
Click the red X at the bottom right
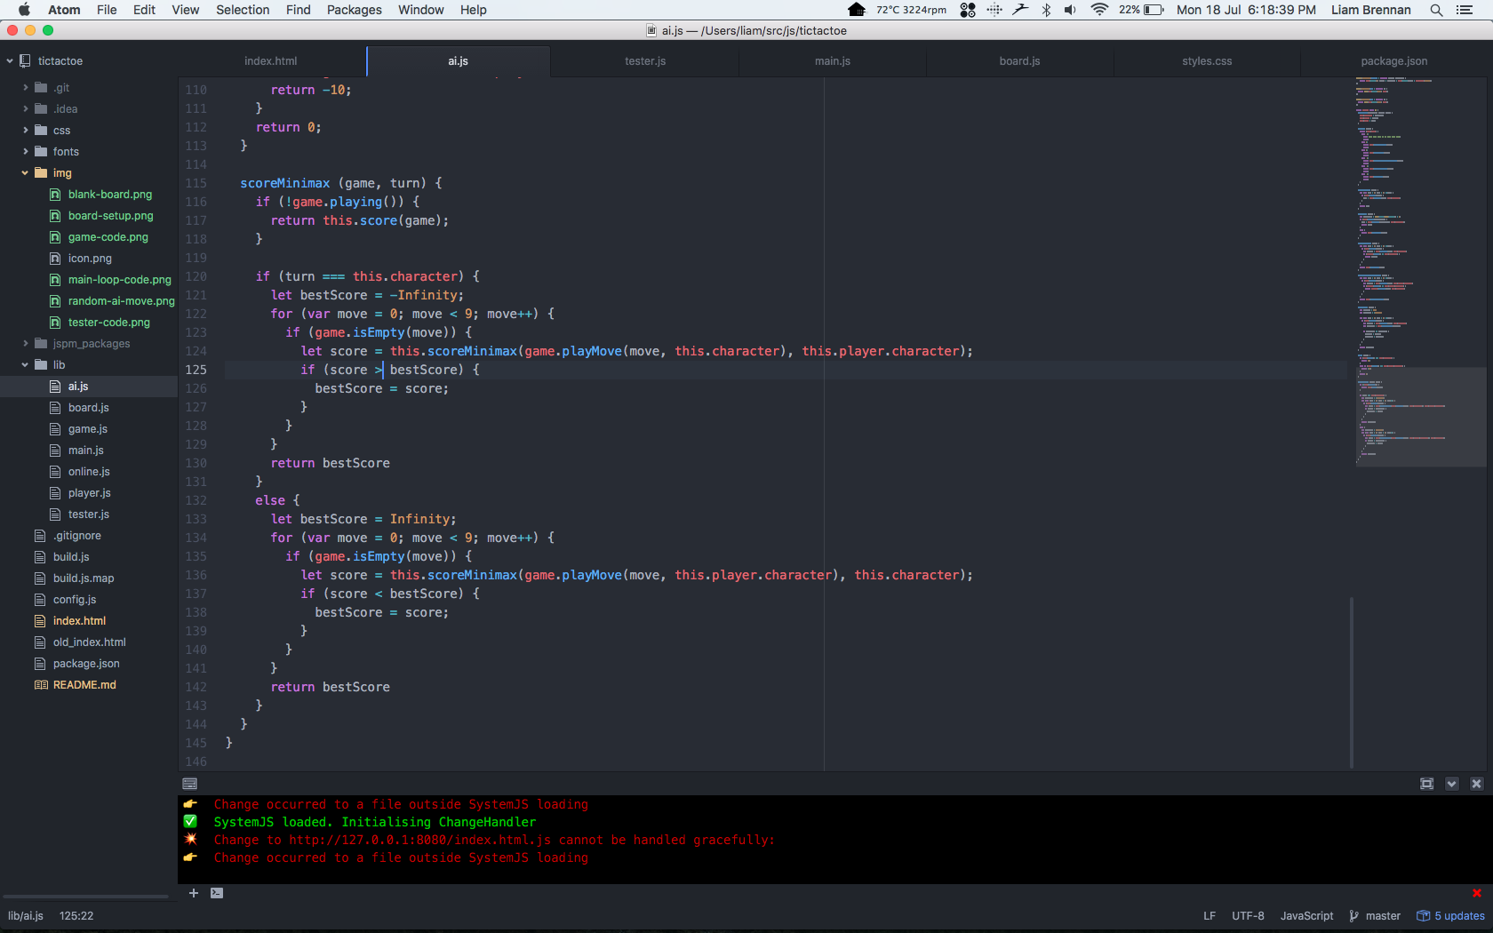click(x=1476, y=893)
